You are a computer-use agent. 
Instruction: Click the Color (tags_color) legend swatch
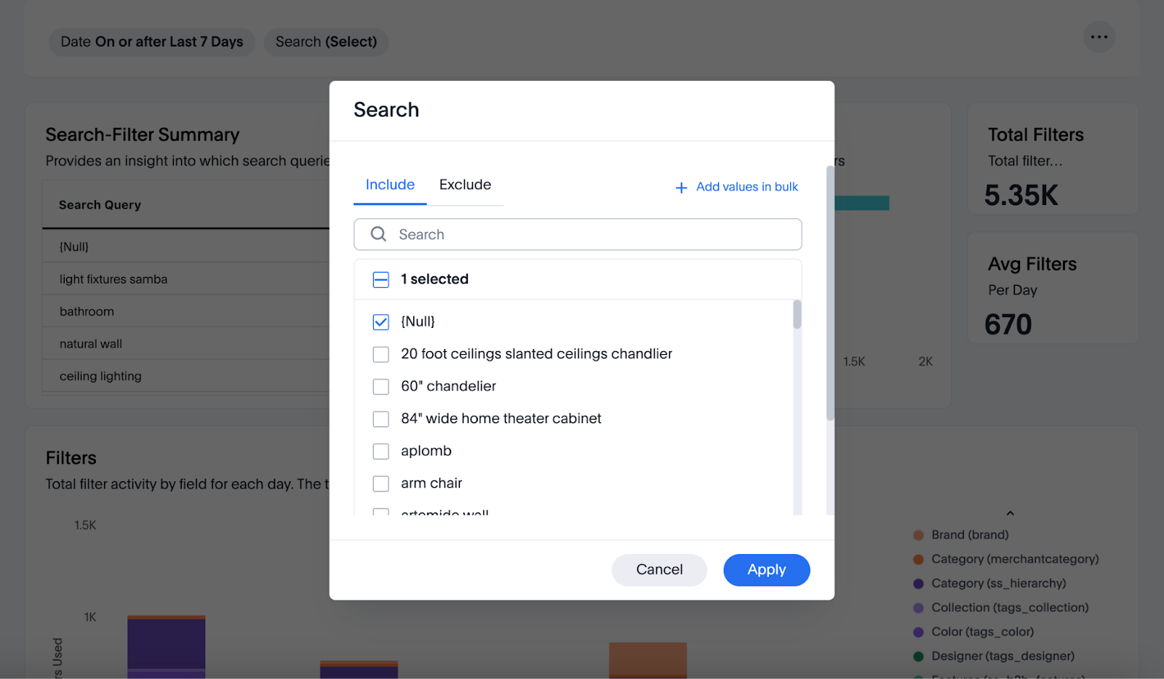[918, 632]
